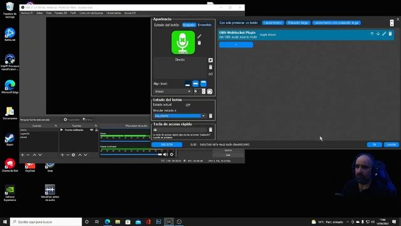The image size is (401, 226).
Task: Select Apagado button state
Action: click(x=189, y=25)
